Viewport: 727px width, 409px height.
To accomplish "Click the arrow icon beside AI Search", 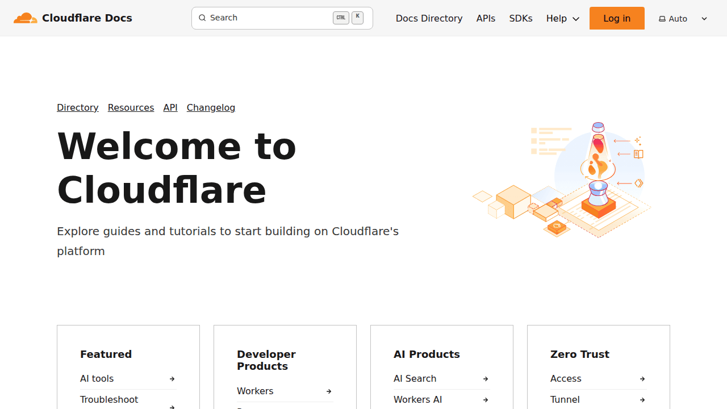I will coord(486,378).
